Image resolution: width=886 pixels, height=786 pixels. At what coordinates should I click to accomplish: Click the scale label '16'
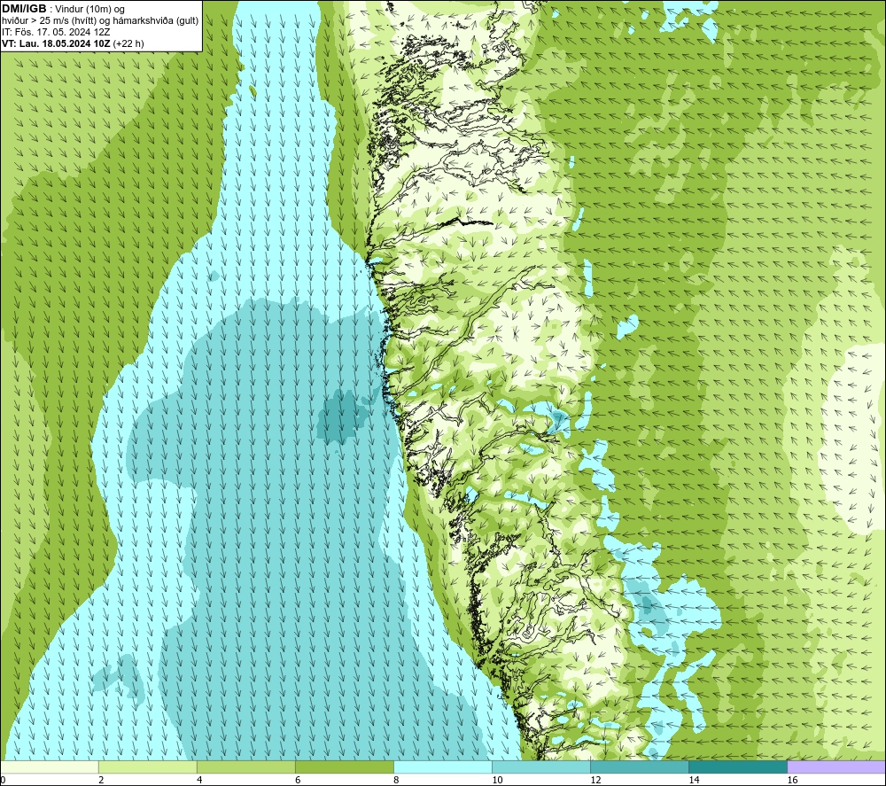coord(791,781)
